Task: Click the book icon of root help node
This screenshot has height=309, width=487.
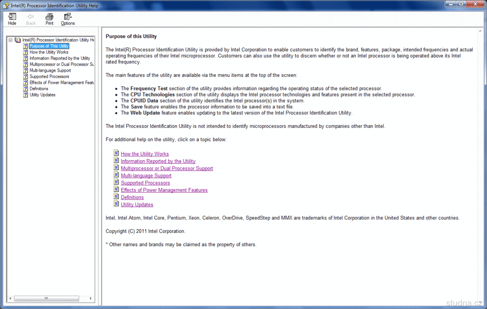Action: [x=18, y=40]
